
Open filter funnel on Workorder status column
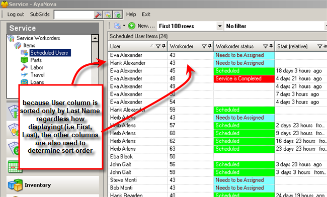[x=265, y=46]
